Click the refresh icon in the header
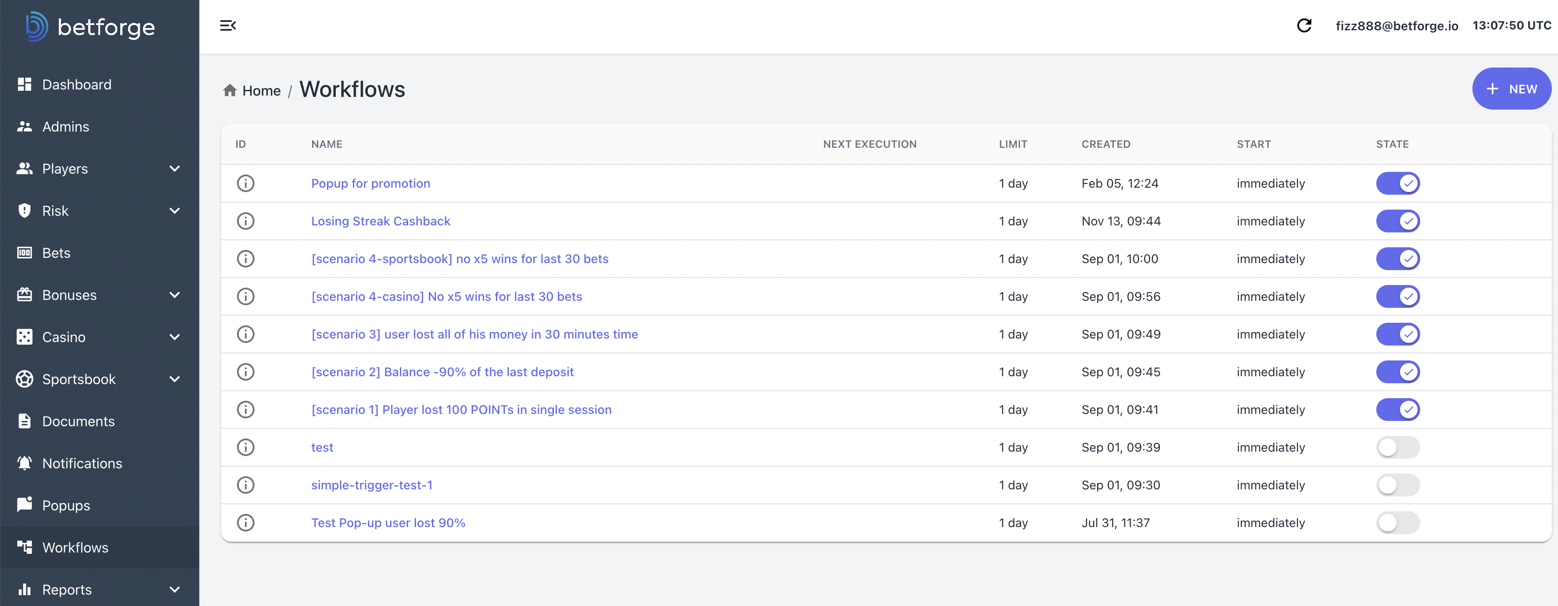The height and width of the screenshot is (606, 1558). coord(1304,25)
